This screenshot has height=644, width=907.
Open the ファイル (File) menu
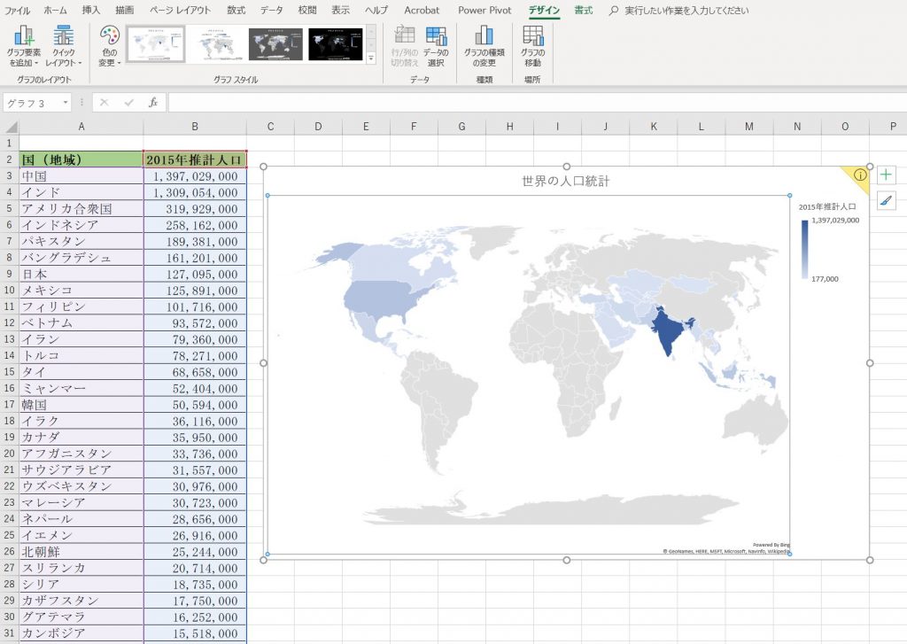(18, 11)
